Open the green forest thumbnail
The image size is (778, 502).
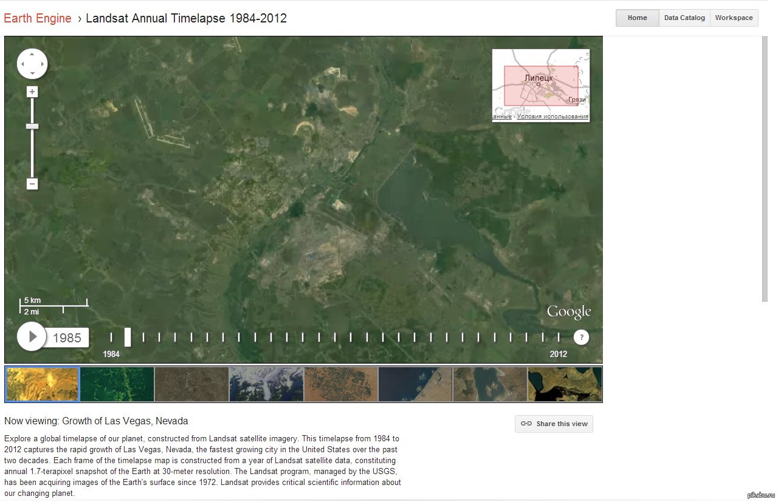pos(117,384)
